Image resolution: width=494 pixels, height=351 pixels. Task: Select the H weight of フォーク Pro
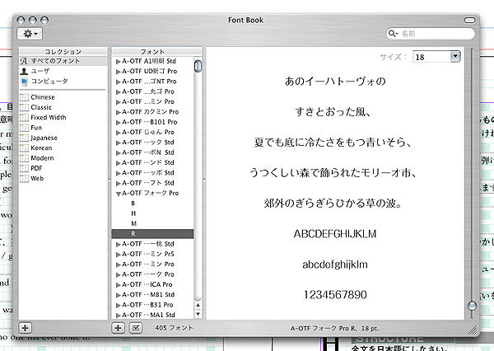pos(153,213)
